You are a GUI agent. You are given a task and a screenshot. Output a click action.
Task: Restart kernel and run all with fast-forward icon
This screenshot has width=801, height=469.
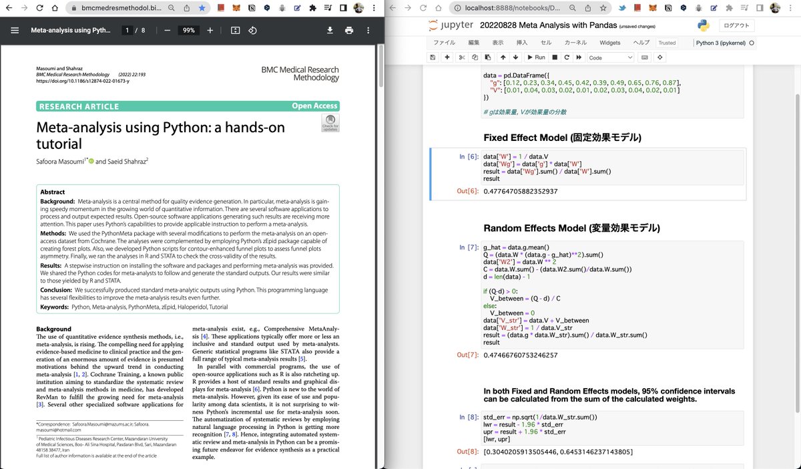click(578, 57)
